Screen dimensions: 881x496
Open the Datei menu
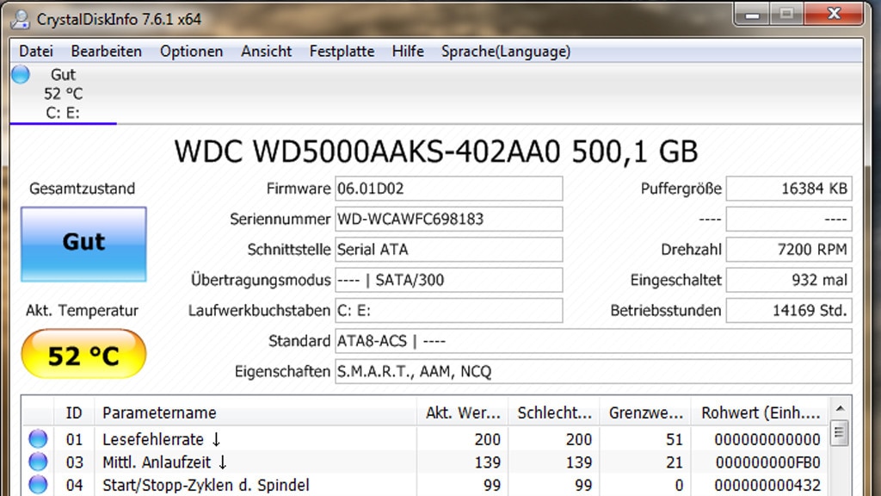(36, 51)
